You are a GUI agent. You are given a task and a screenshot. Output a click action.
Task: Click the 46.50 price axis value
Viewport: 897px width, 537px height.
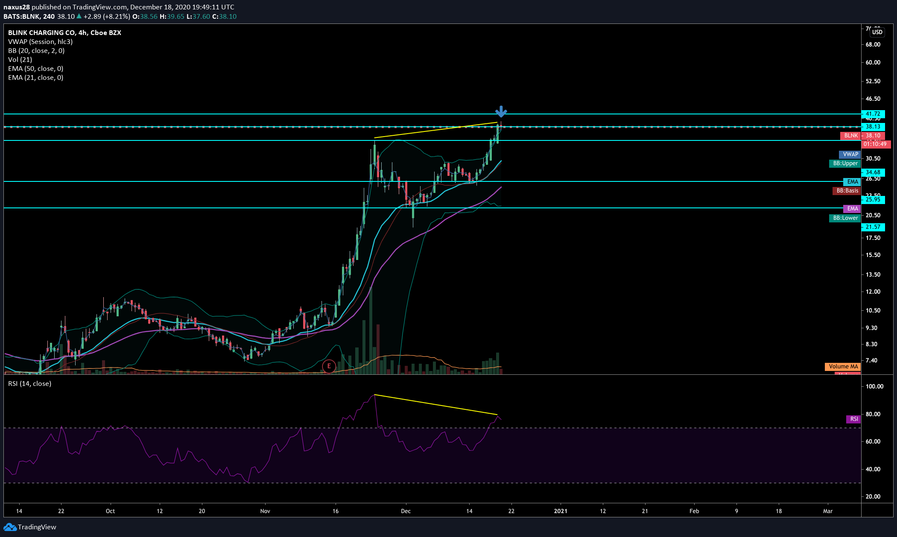(x=873, y=99)
